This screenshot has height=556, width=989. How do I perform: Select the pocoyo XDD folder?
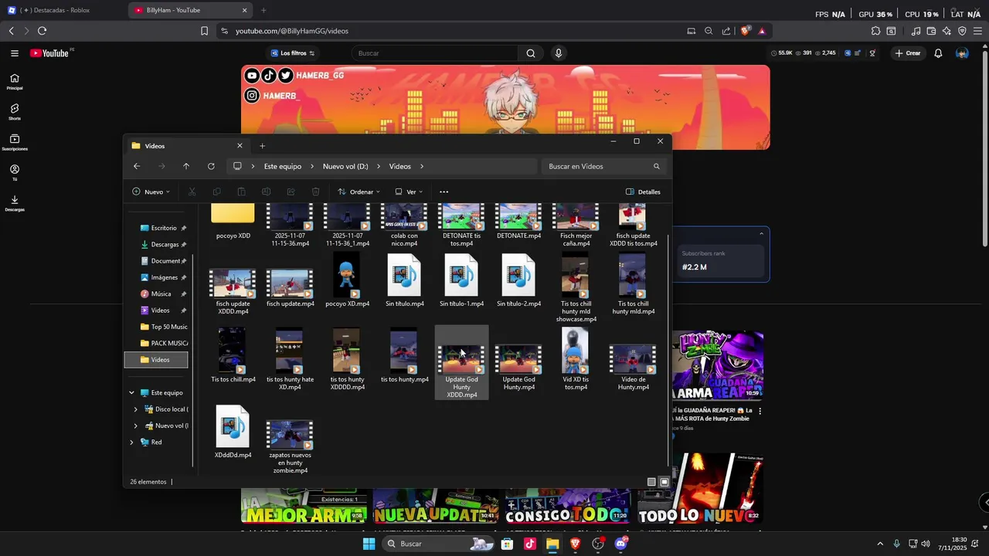[x=233, y=222]
